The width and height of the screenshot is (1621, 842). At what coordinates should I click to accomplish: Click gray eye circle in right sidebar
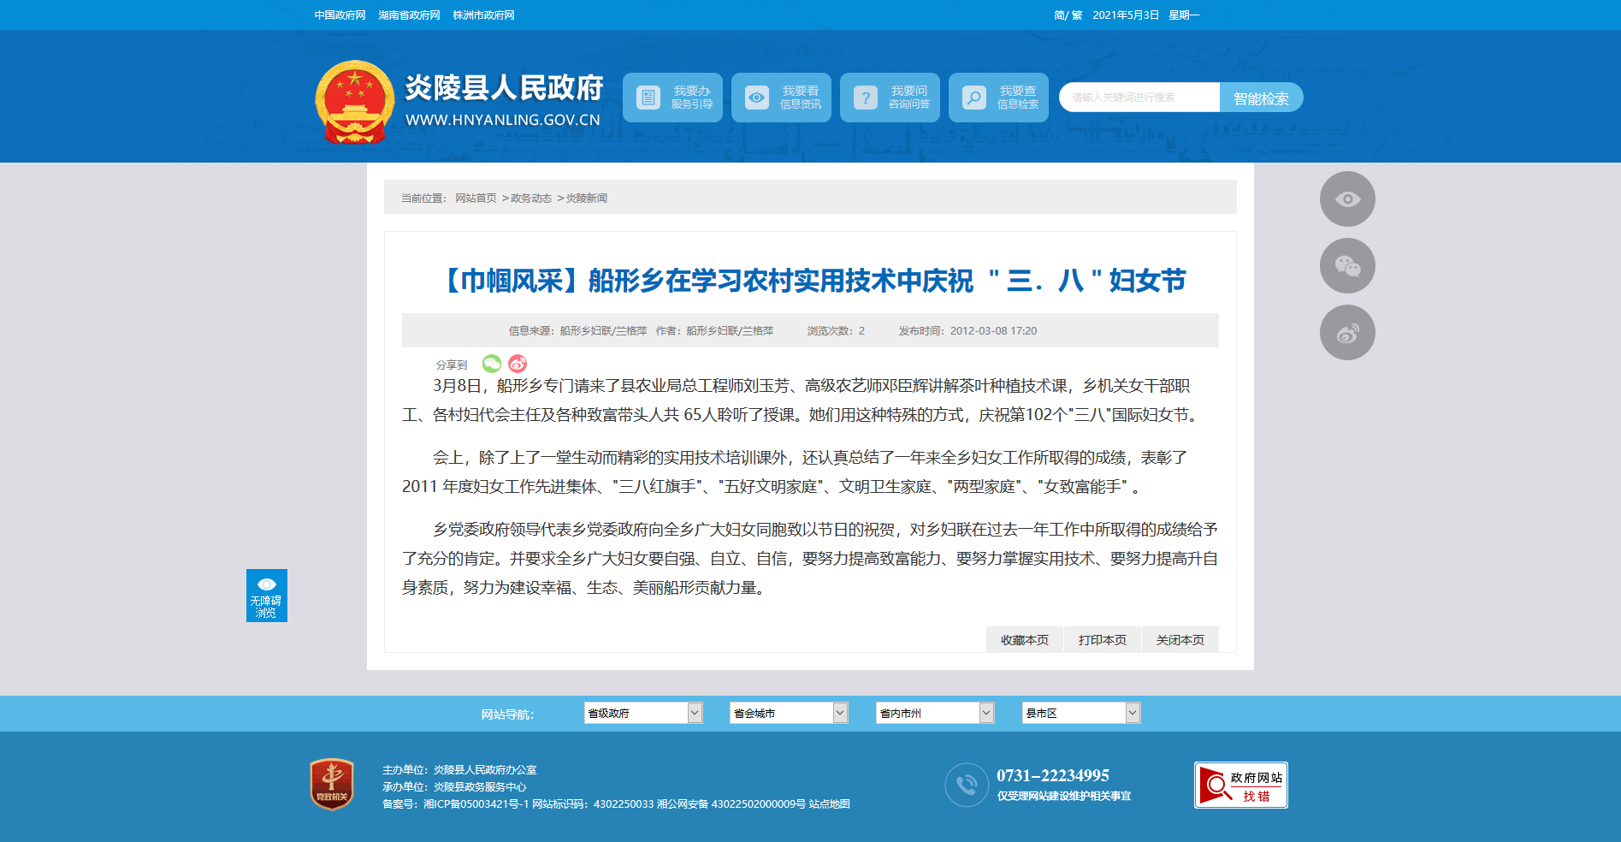point(1347,199)
